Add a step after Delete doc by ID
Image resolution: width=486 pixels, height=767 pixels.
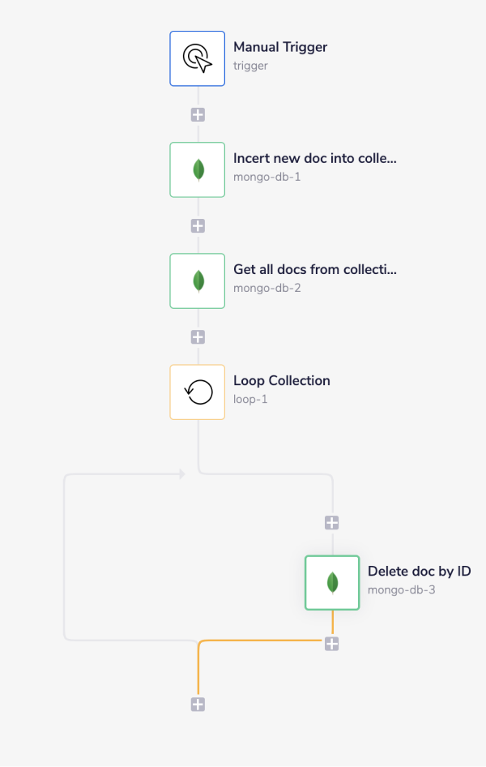click(x=332, y=643)
